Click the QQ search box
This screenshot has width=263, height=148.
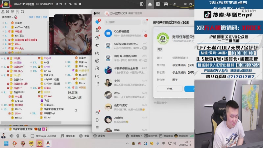[123, 22]
